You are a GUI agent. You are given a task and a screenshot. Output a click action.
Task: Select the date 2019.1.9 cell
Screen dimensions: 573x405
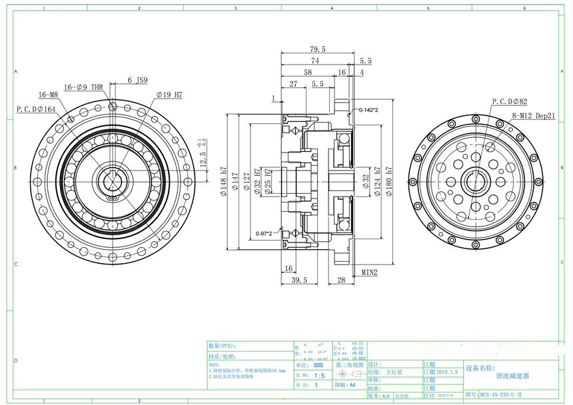[444, 372]
